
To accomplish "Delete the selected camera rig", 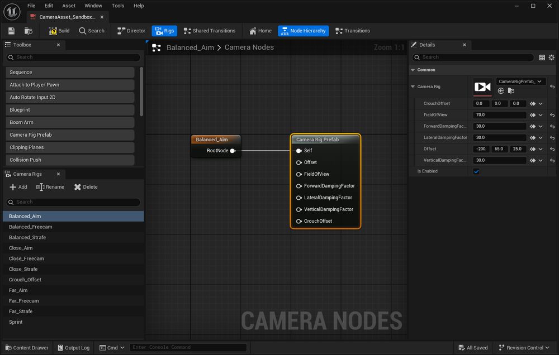I will click(x=86, y=188).
